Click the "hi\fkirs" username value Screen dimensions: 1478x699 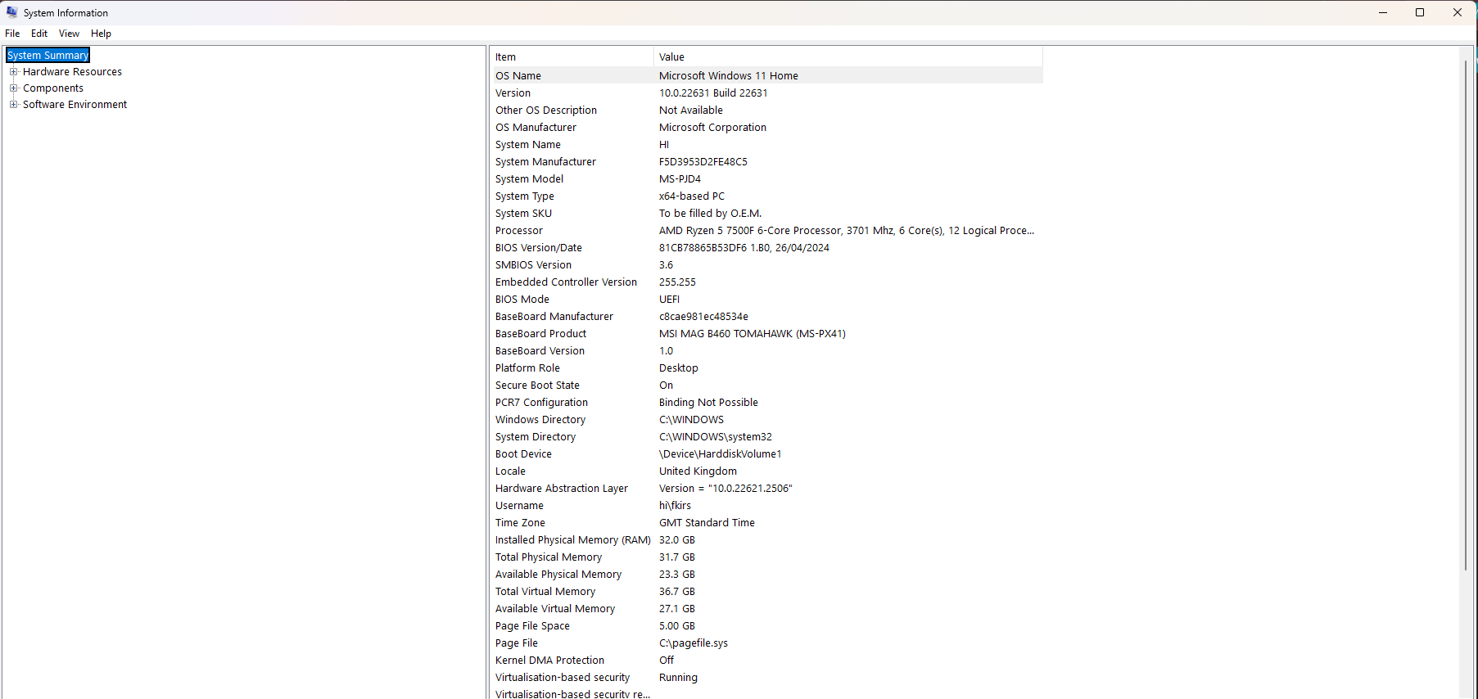tap(675, 505)
